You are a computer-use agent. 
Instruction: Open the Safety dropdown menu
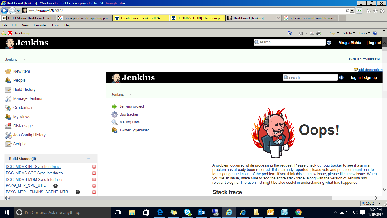click(x=349, y=33)
